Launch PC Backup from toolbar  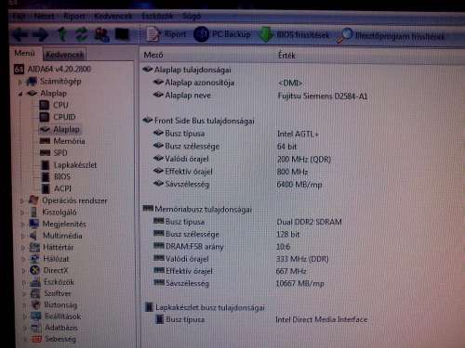pyautogui.click(x=222, y=34)
